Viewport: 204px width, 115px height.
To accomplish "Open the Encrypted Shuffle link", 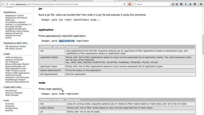I will 13,27.
